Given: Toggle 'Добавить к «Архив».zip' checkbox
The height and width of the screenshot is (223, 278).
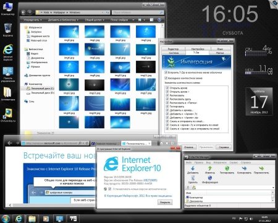Looking at the screenshot, I should pos(167,118).
